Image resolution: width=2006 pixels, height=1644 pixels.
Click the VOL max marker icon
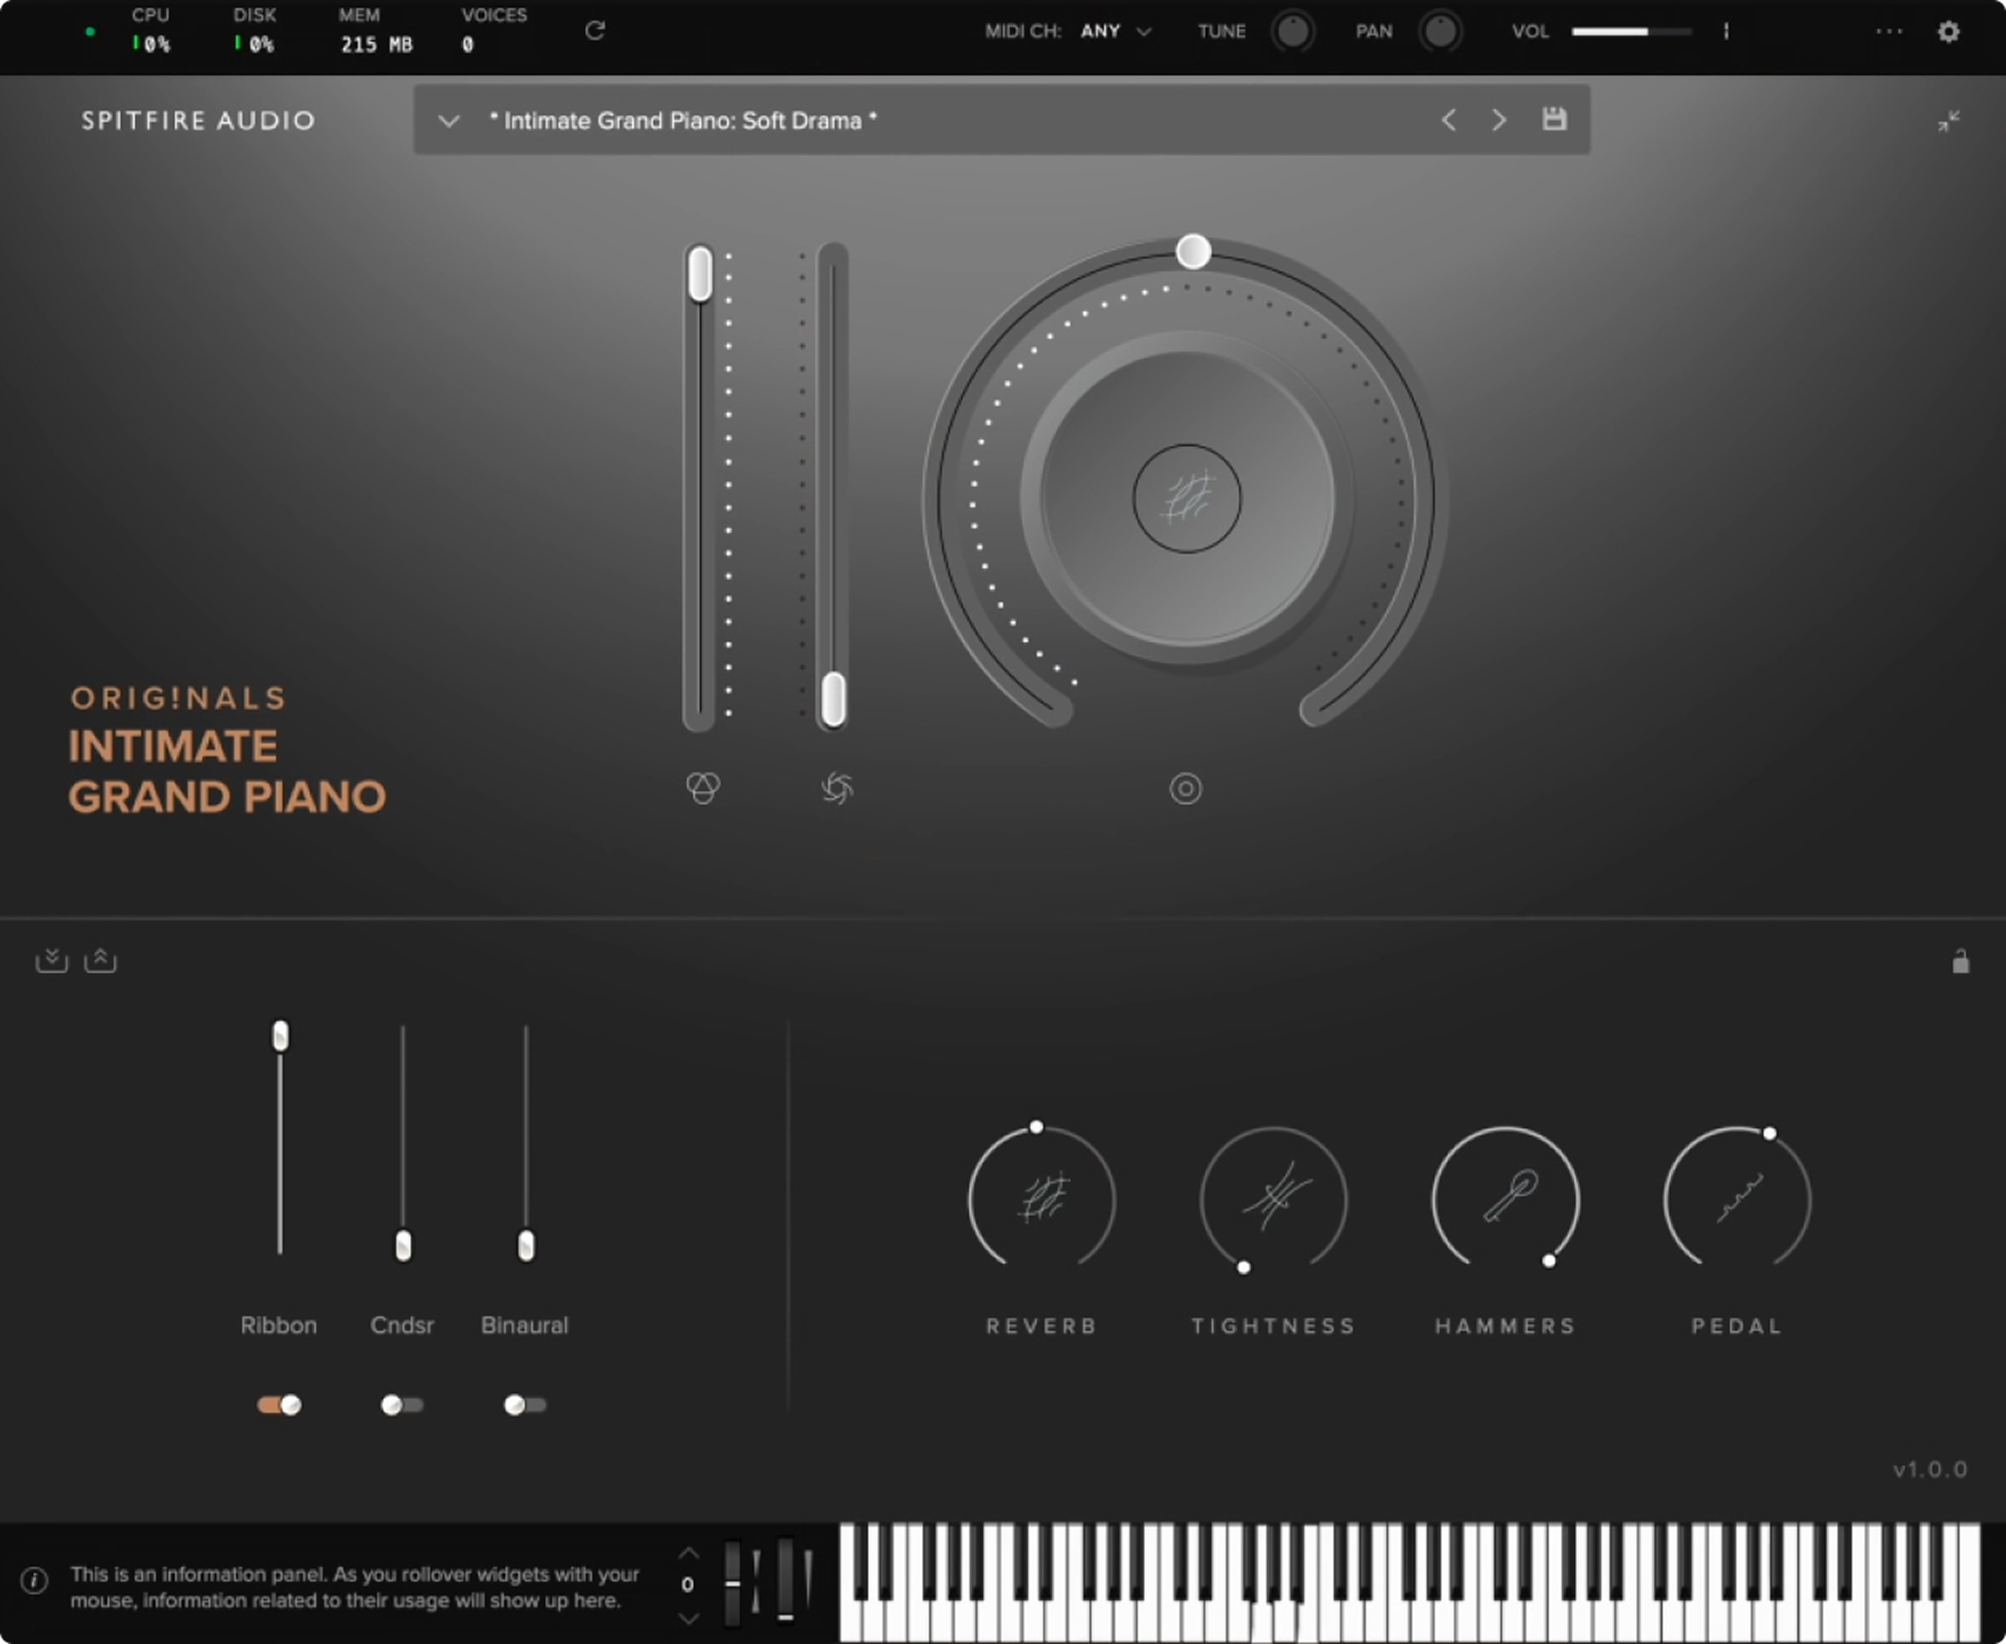coord(1726,31)
